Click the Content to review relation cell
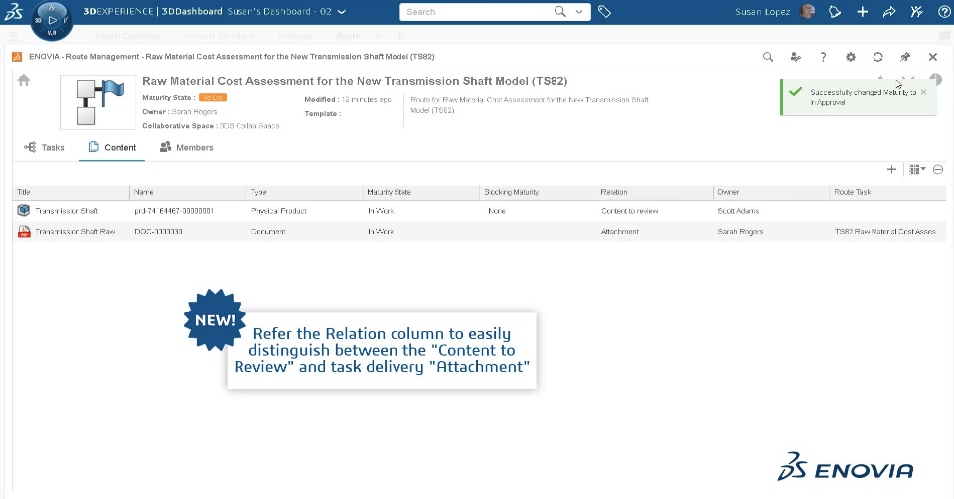Screen dimensions: 954x499 [x=630, y=211]
